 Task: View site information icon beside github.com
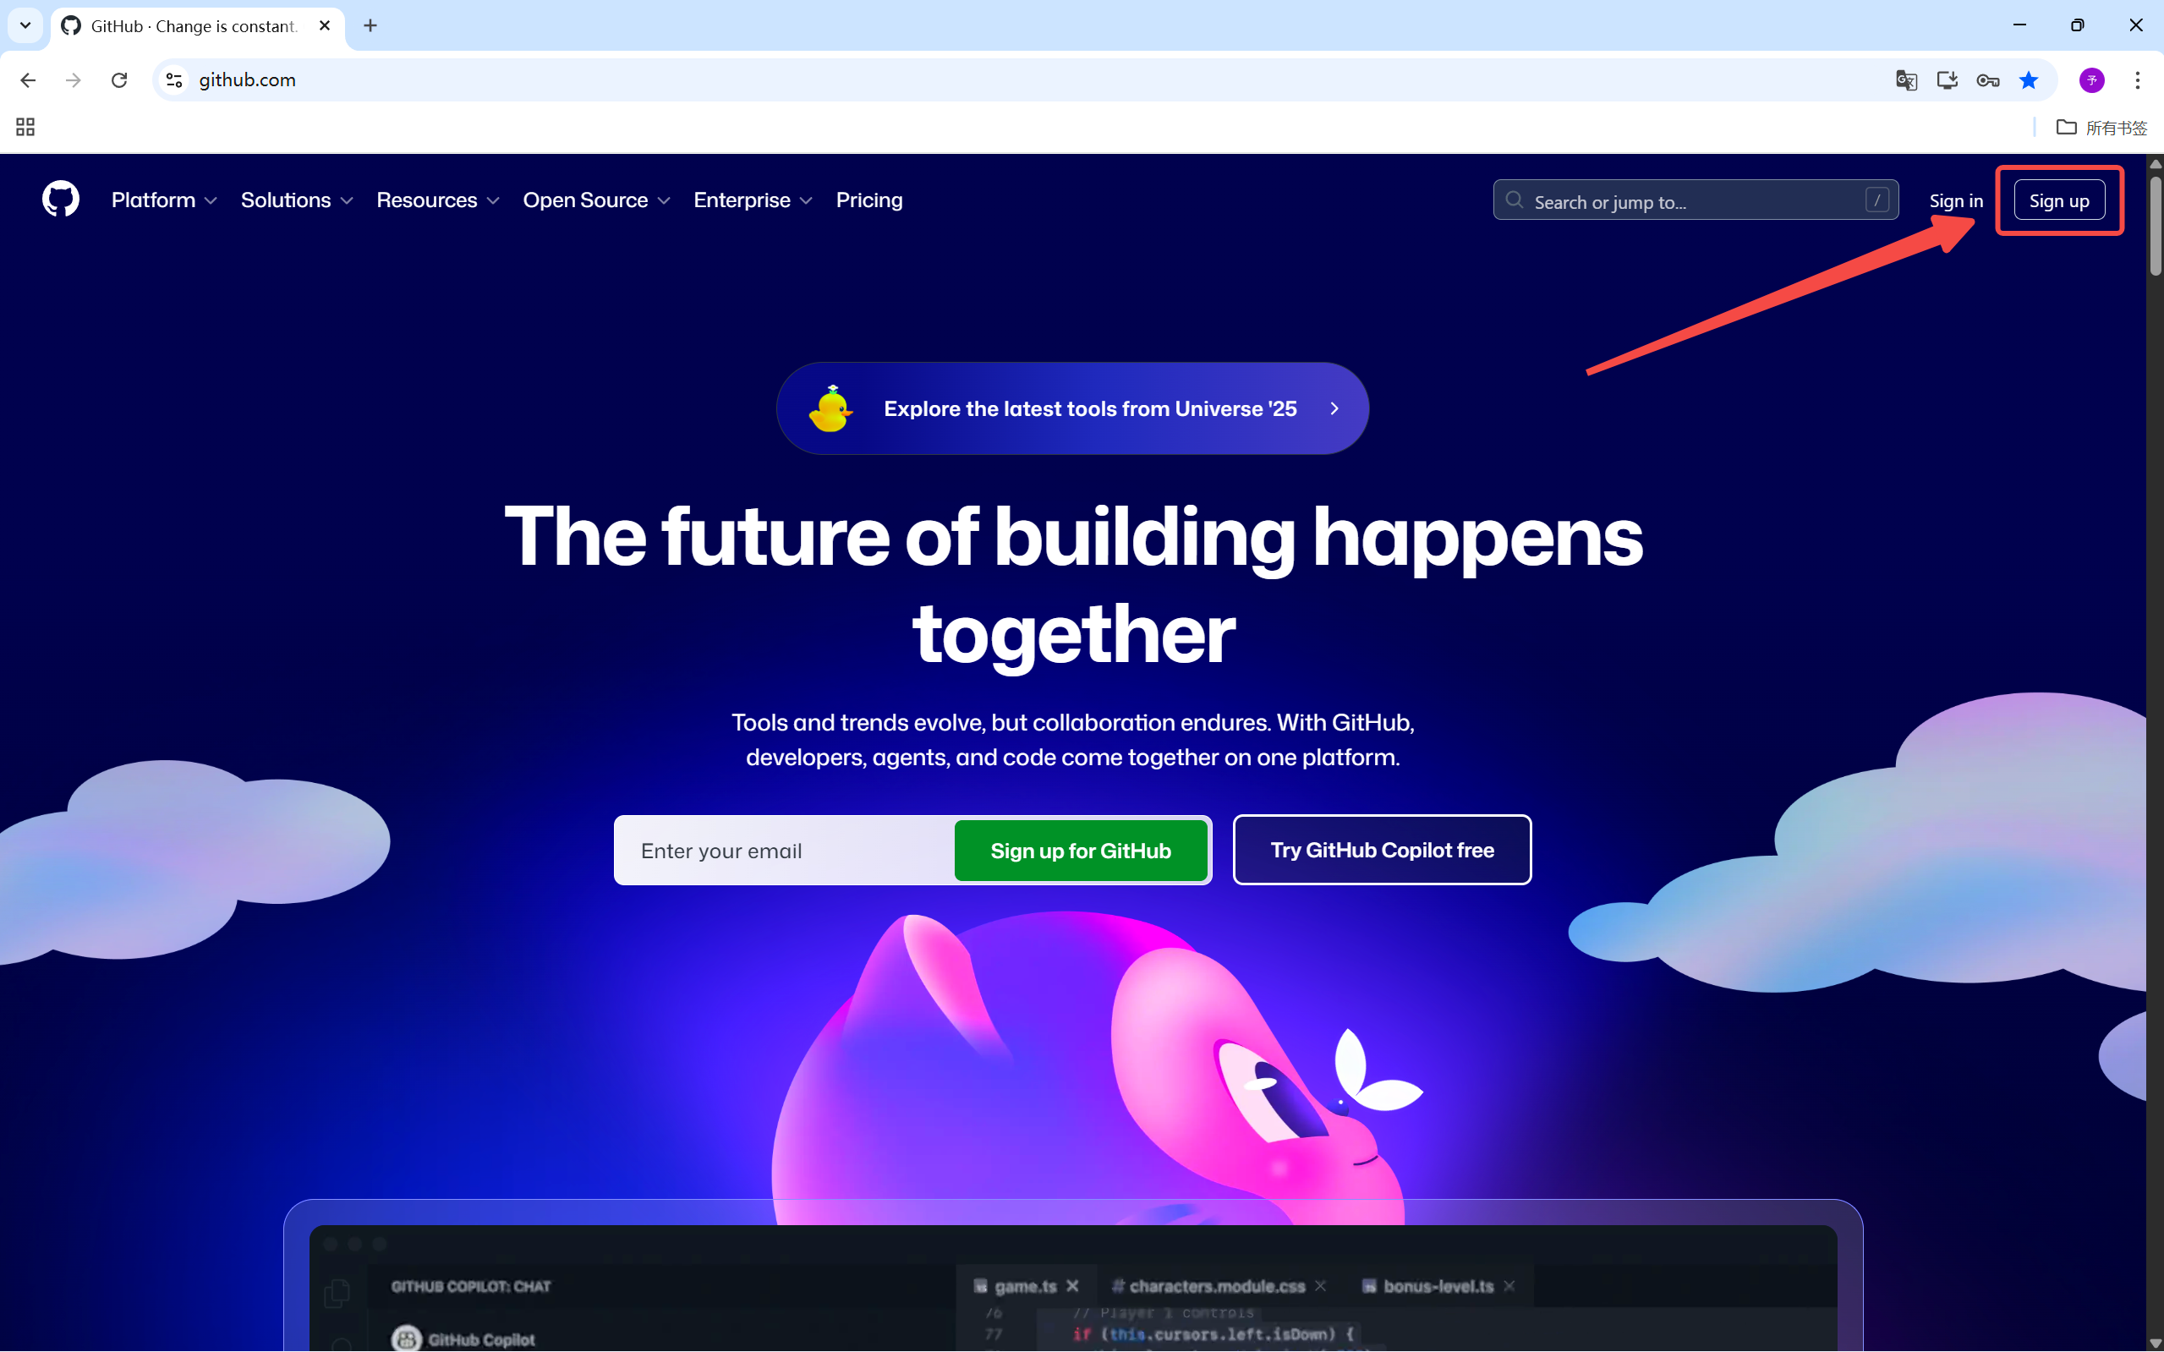click(x=174, y=80)
